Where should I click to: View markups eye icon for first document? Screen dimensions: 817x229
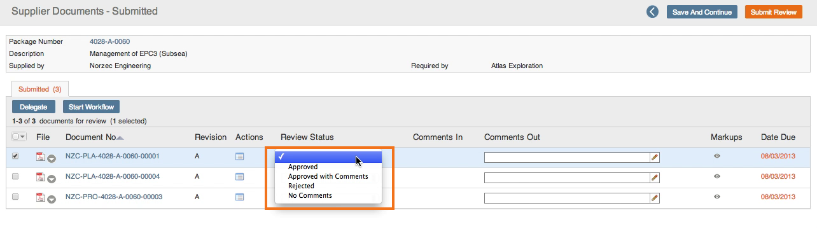pyautogui.click(x=717, y=156)
